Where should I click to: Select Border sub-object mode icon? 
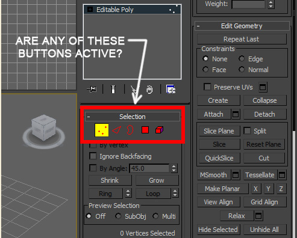coord(130,130)
